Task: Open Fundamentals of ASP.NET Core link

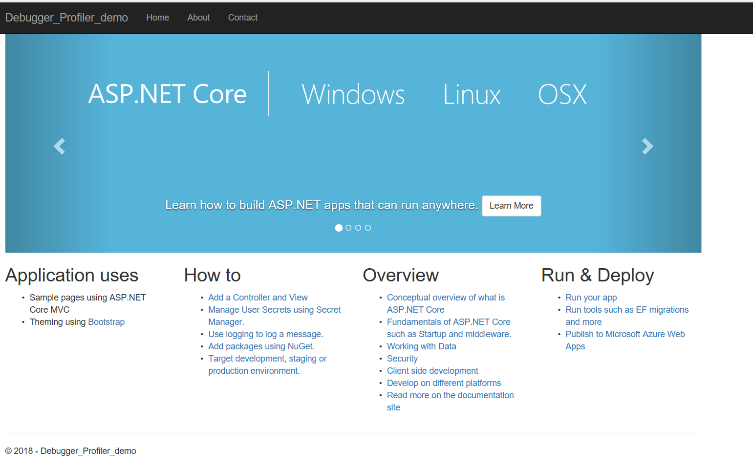Action: pyautogui.click(x=449, y=328)
